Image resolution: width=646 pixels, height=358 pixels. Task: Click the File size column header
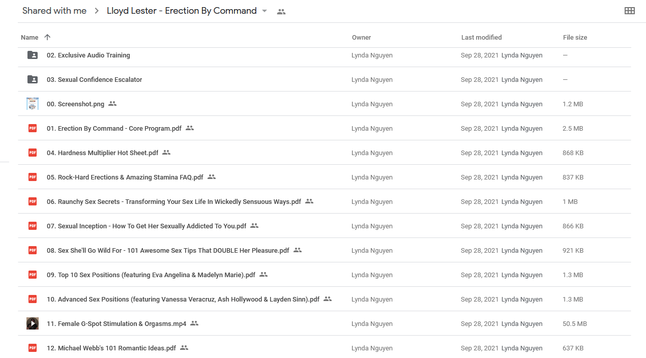pyautogui.click(x=575, y=37)
